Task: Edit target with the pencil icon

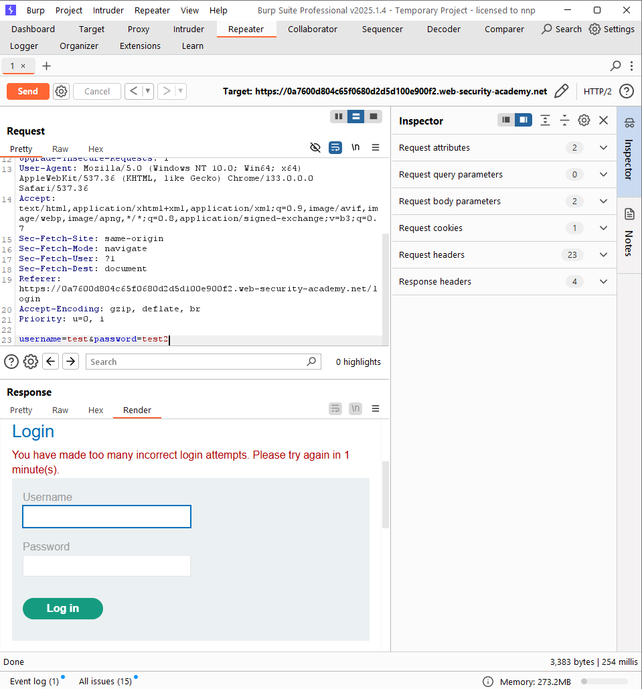Action: (561, 91)
